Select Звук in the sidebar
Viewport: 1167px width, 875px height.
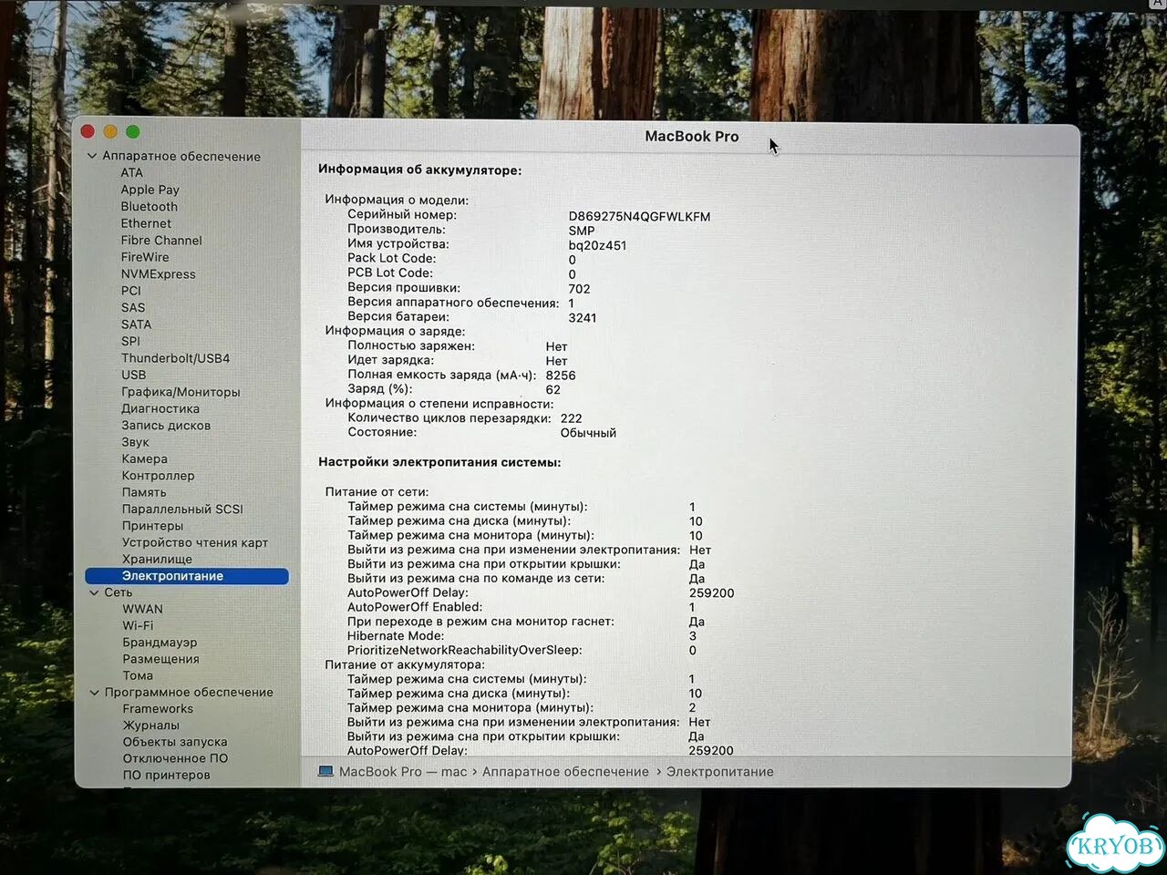click(135, 442)
